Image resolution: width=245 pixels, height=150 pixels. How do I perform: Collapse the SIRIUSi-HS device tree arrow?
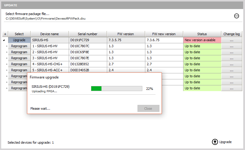4,40
